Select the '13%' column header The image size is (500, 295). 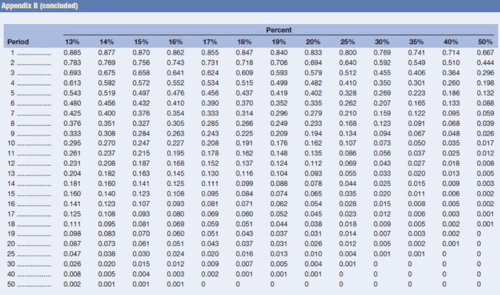click(72, 42)
